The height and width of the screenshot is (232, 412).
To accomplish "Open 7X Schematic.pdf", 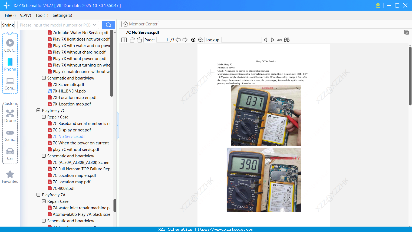I will coord(66,85).
